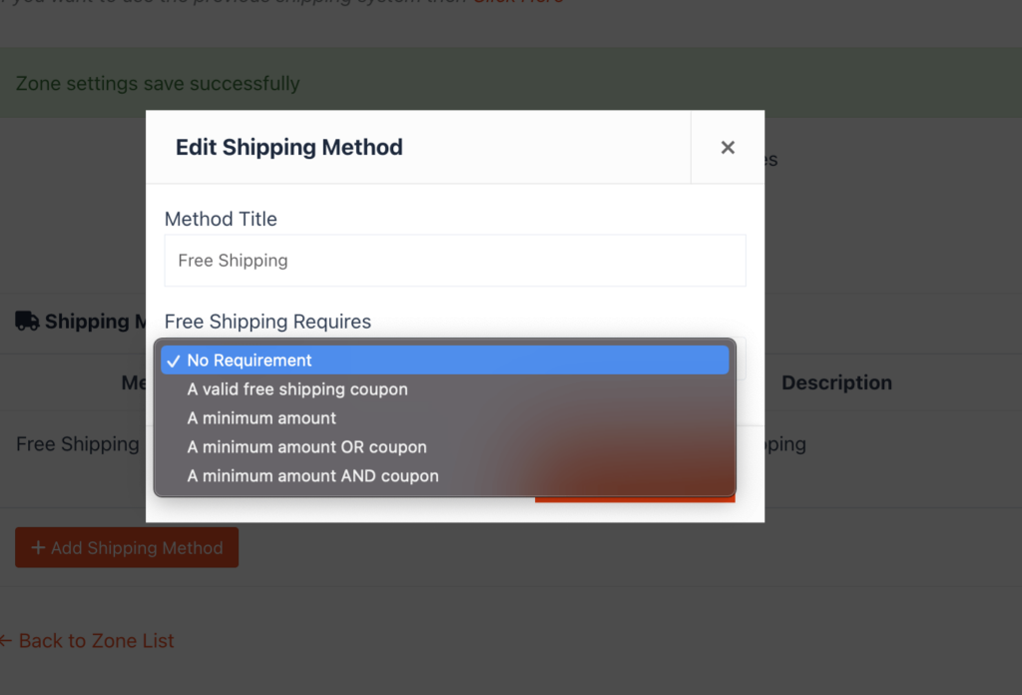Click the Description column header

click(x=836, y=382)
